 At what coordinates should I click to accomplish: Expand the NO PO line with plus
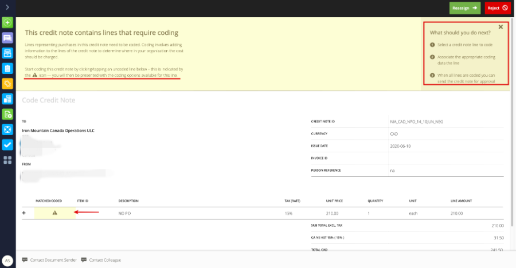[24, 213]
